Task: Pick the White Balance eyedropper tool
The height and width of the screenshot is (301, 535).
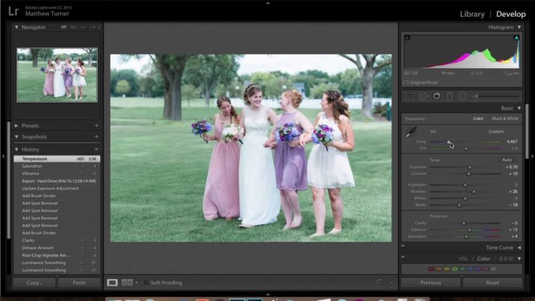Action: (410, 132)
